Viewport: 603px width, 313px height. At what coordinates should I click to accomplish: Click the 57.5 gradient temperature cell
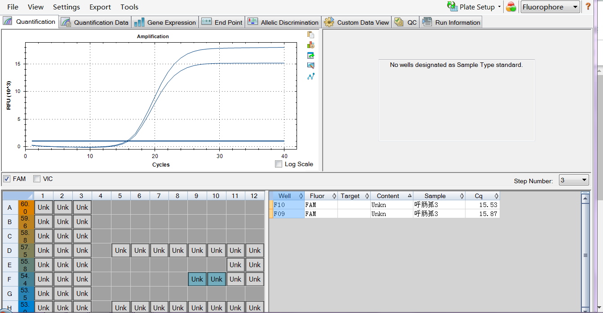click(x=26, y=250)
